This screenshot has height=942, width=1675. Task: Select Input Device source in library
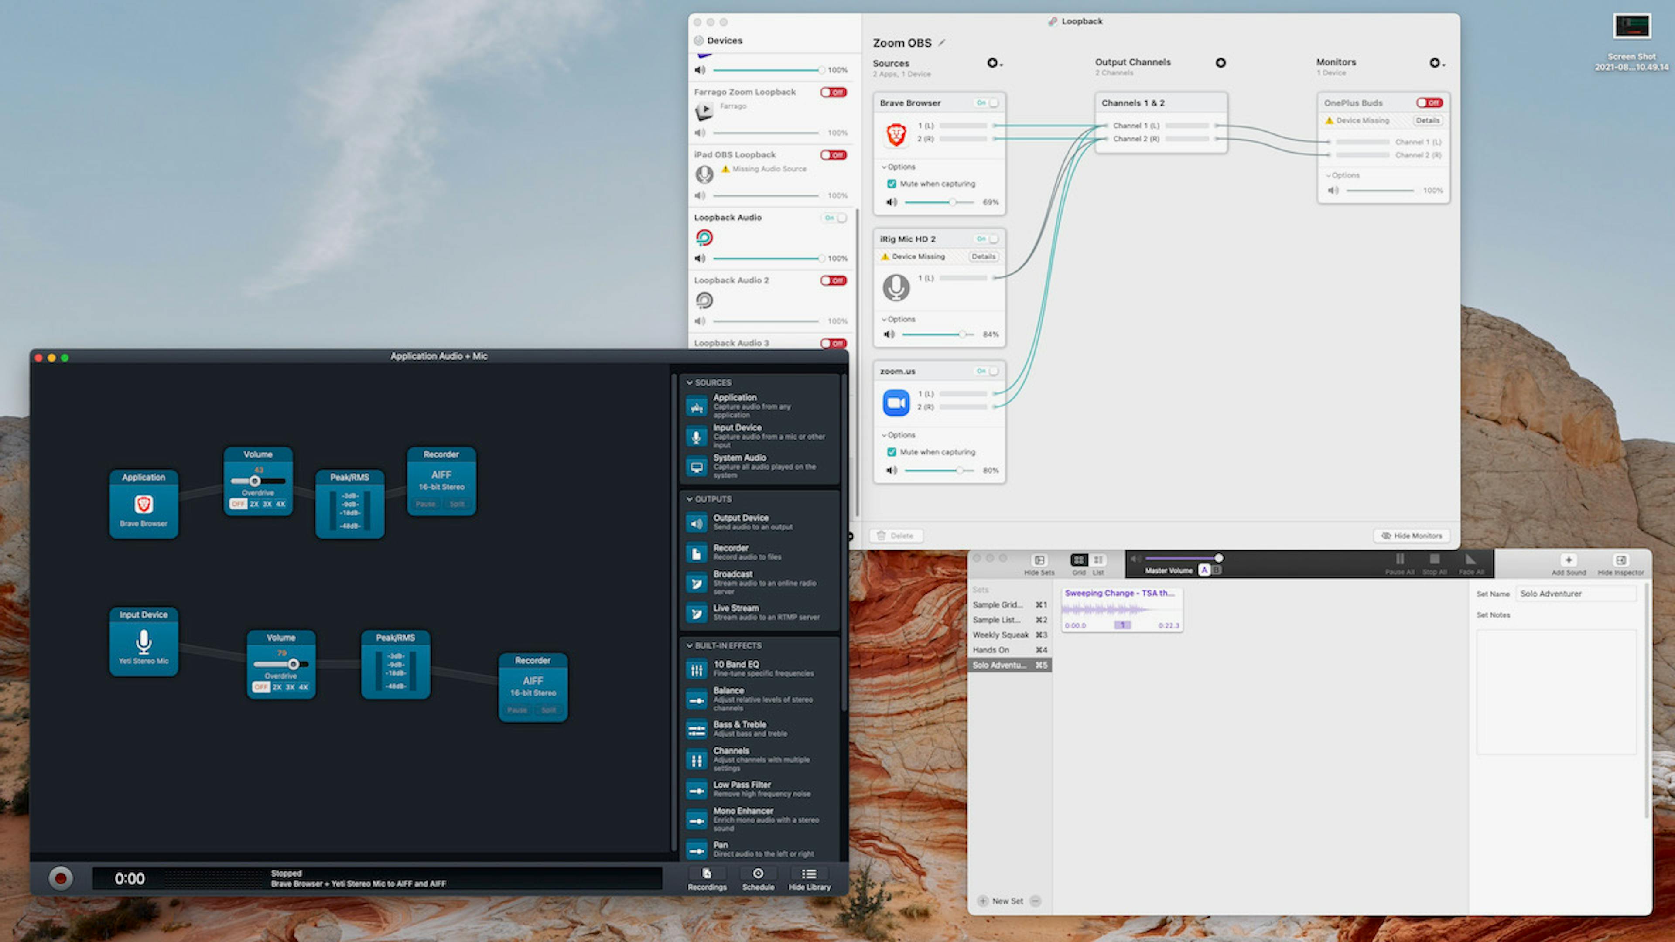pyautogui.click(x=760, y=436)
